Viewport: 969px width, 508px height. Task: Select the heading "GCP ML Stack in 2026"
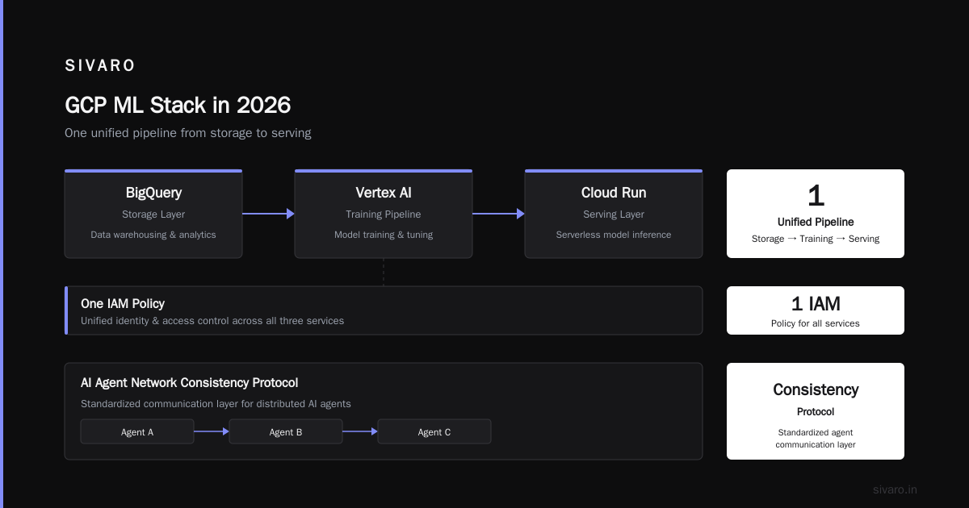[178, 105]
